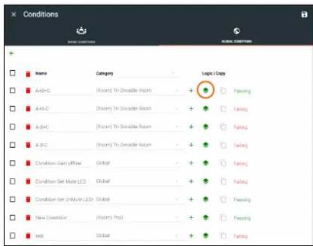Open the category dropdown for A+B-C

click(138, 109)
